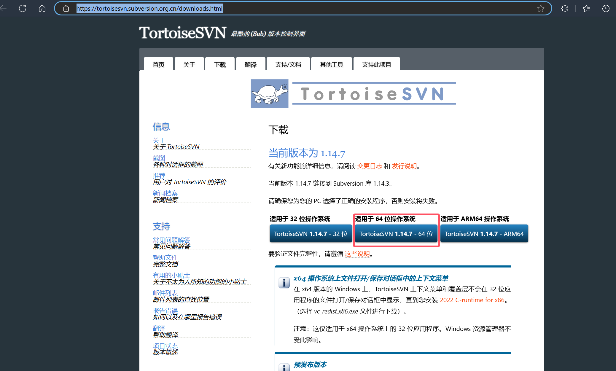Open the 支持此项目 tab
Image resolution: width=616 pixels, height=371 pixels.
click(377, 64)
